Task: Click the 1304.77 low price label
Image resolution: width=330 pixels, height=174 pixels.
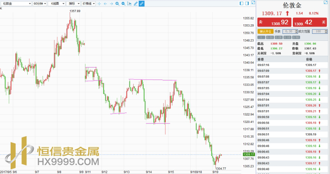Action: (x=221, y=169)
